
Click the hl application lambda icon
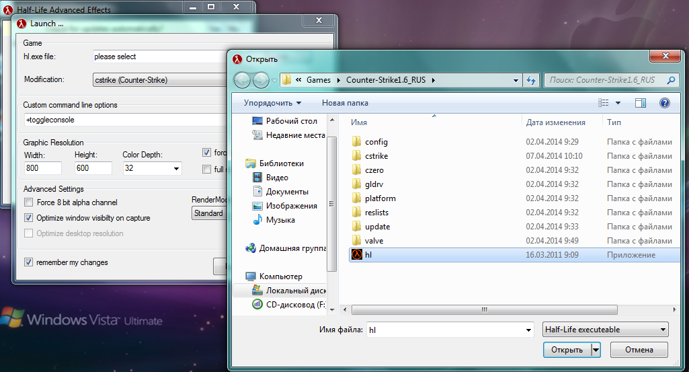357,254
